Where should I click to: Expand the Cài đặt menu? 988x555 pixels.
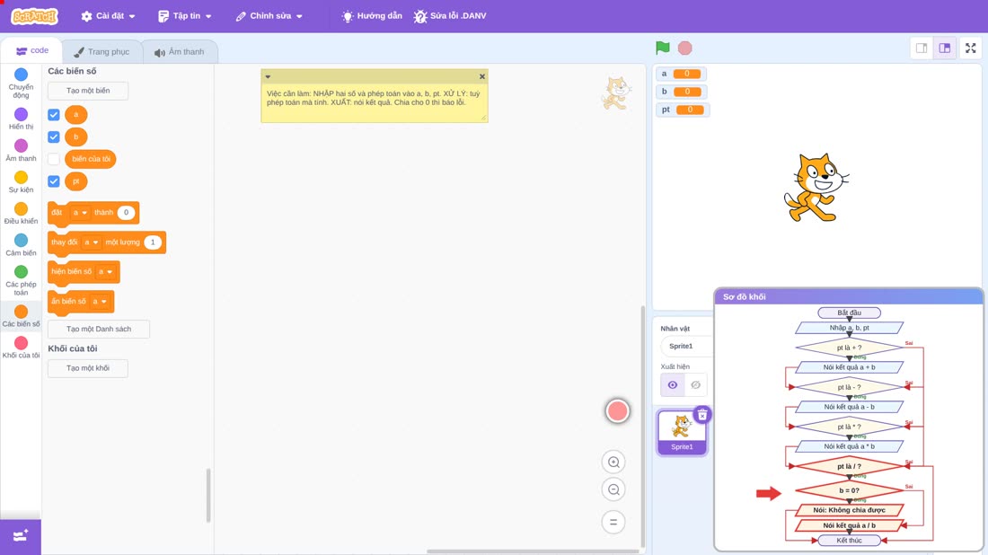pos(109,16)
